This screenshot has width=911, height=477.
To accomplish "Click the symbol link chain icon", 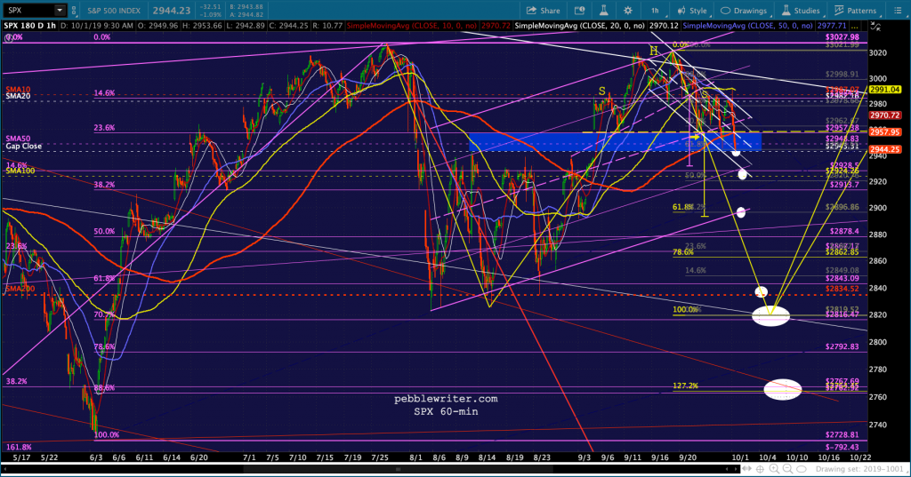I will (x=74, y=11).
